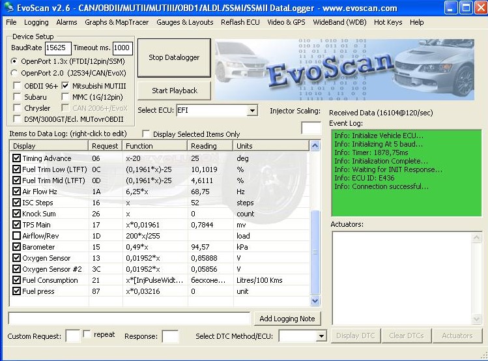The width and height of the screenshot is (488, 361).
Task: Uncheck ISC Steps item
Action: [x=16, y=203]
